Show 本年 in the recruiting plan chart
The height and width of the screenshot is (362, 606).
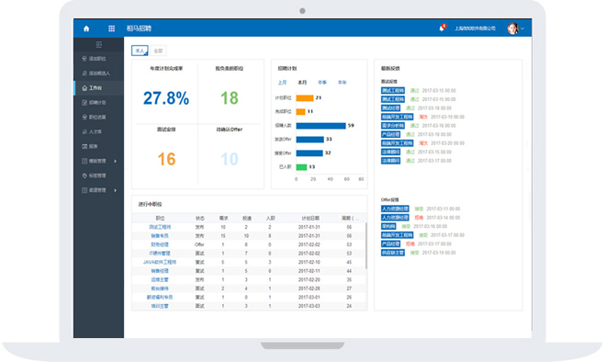pos(342,83)
